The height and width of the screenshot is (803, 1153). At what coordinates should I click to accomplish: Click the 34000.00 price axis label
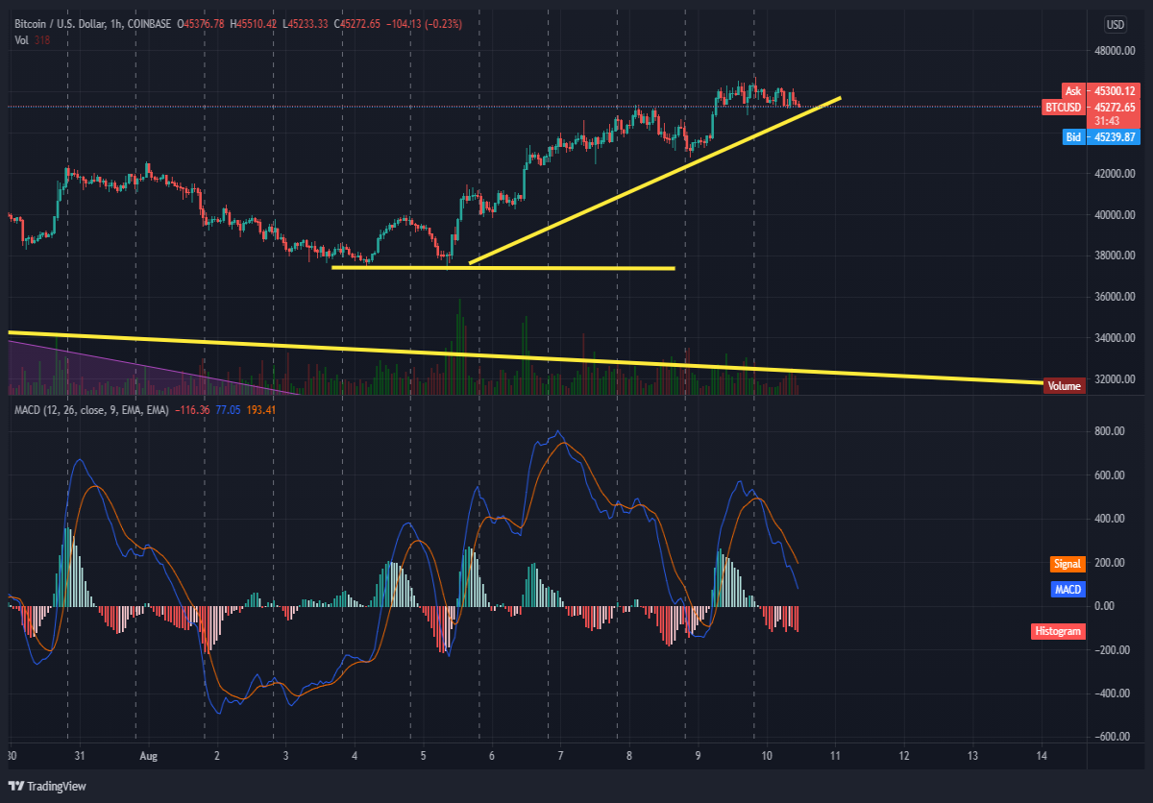pyautogui.click(x=1114, y=338)
